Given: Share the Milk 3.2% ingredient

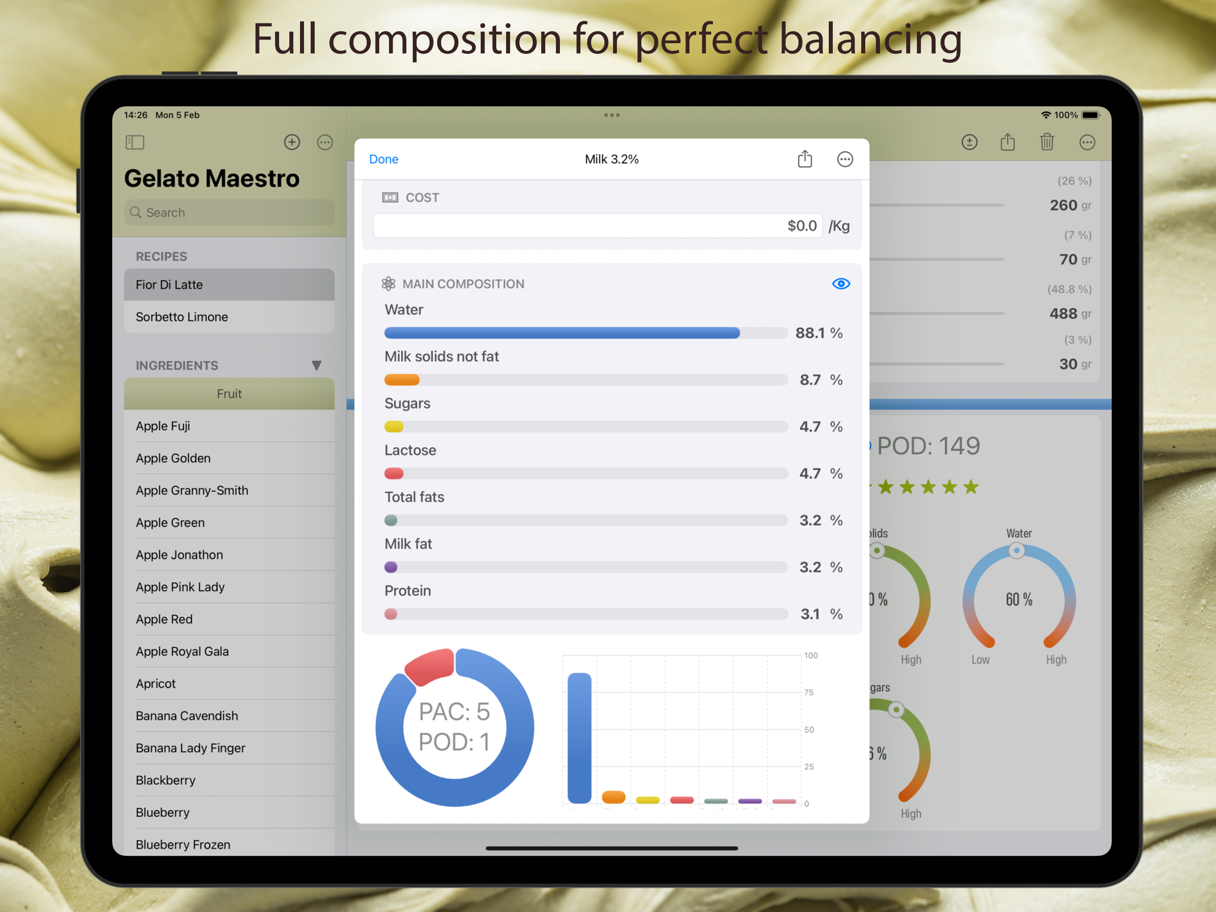Looking at the screenshot, I should click(805, 159).
